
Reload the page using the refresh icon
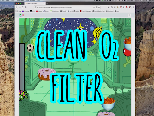pyautogui.click(x=22, y=7)
